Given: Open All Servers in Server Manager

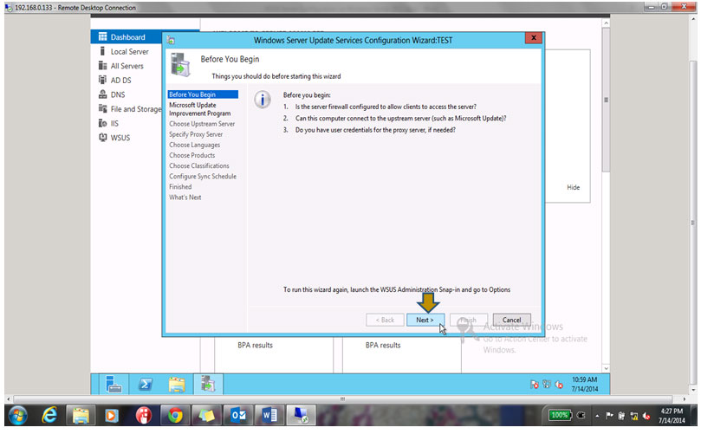Looking at the screenshot, I should pyautogui.click(x=127, y=66).
